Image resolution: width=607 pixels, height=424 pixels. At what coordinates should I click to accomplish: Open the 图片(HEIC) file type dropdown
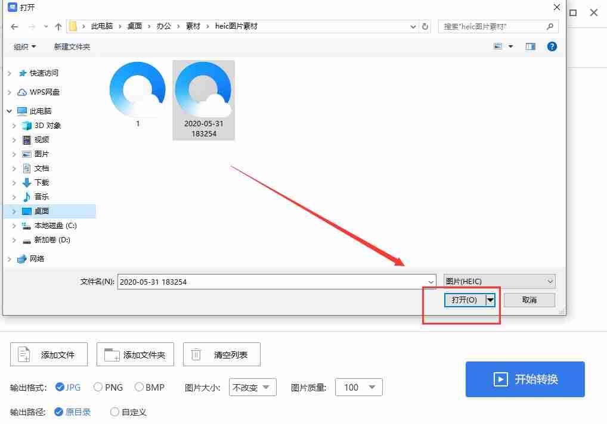500,282
